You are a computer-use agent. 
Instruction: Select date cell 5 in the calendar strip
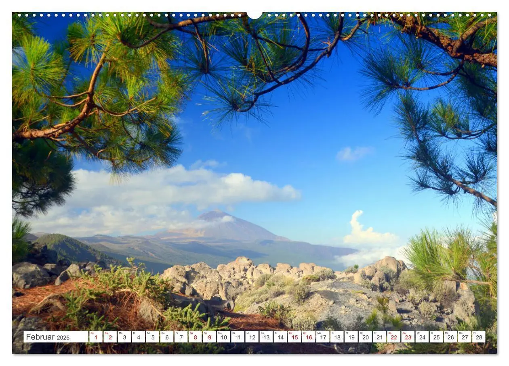(152, 337)
